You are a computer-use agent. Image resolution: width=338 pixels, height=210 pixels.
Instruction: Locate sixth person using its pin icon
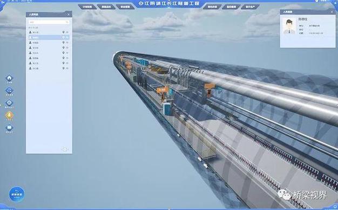pyautogui.click(x=63, y=58)
